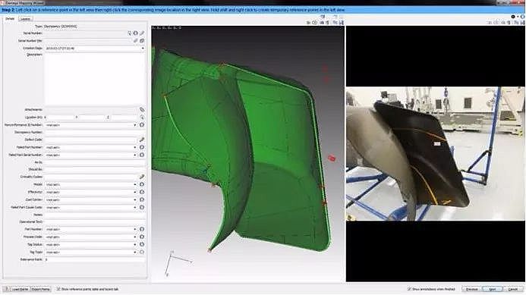Click the wrench icon beside Criticality Codes
This screenshot has height=295, width=526.
(142, 177)
